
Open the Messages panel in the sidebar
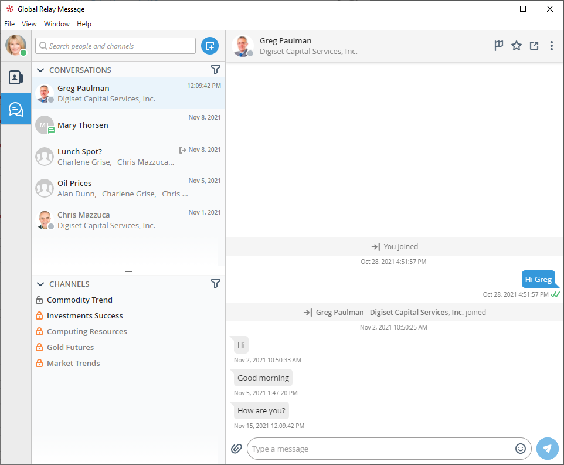pos(16,108)
